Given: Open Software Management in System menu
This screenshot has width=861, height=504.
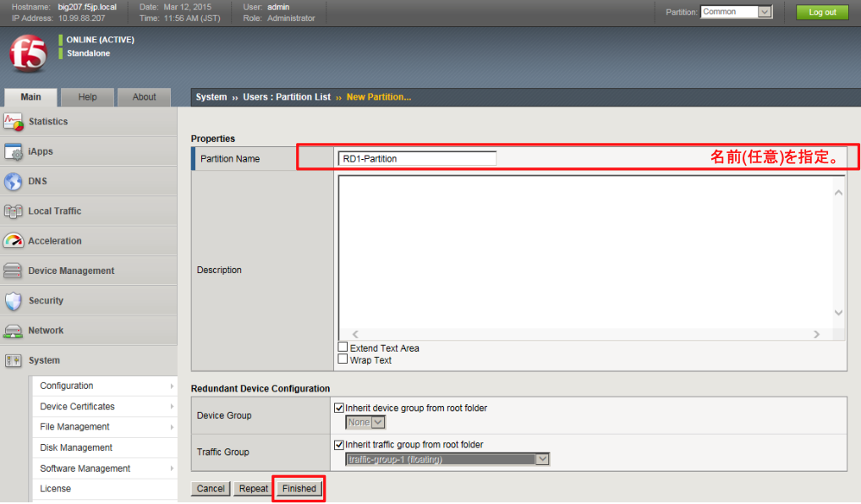Looking at the screenshot, I should point(105,468).
